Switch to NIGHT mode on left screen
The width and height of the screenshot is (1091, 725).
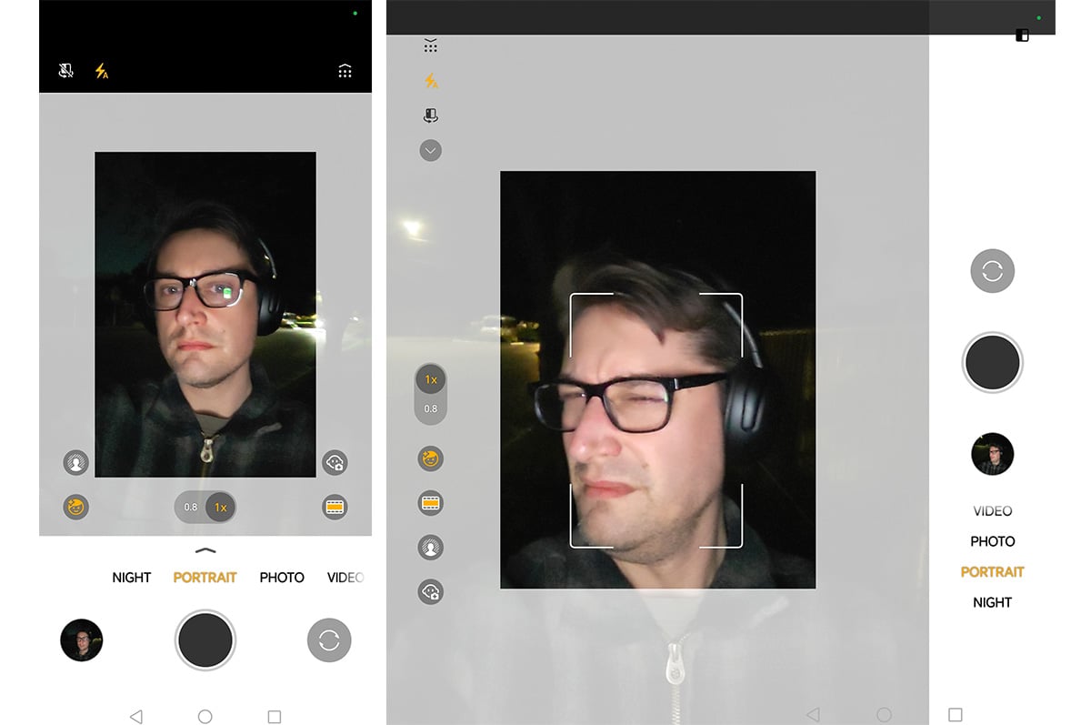(x=132, y=578)
